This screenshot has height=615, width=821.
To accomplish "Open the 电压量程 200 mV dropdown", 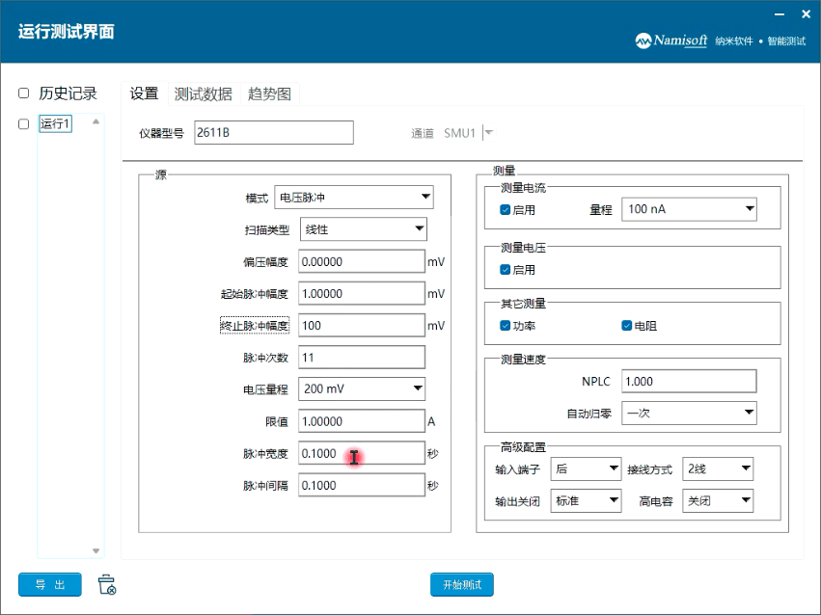I will (362, 388).
